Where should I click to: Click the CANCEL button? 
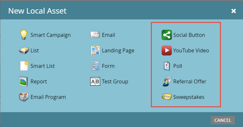click(x=223, y=120)
